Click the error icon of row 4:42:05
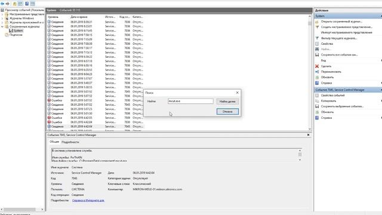 coord(49,118)
